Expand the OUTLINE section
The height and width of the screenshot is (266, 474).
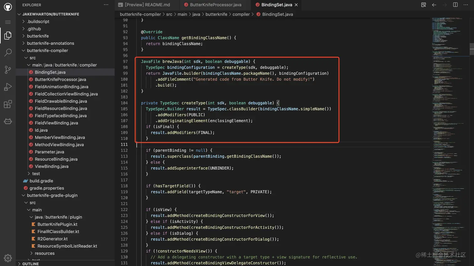[x=65, y=263]
